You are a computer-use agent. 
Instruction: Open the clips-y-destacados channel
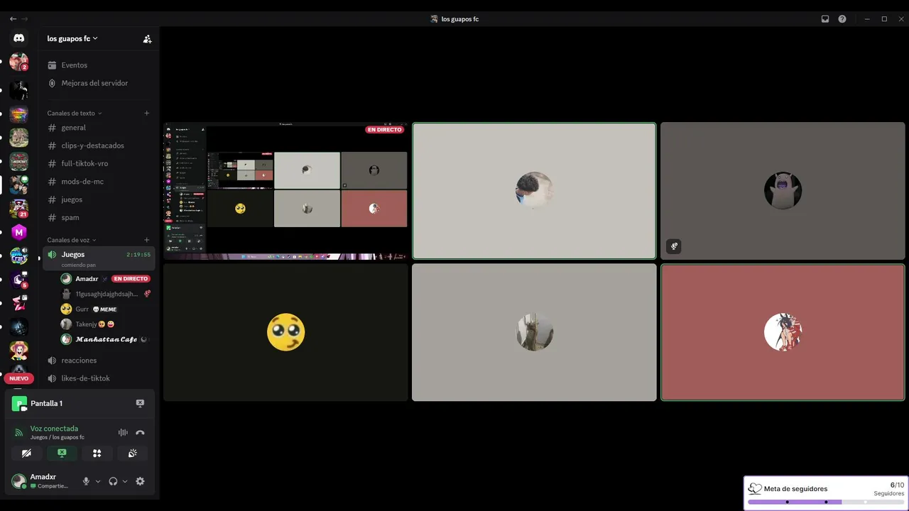99,145
